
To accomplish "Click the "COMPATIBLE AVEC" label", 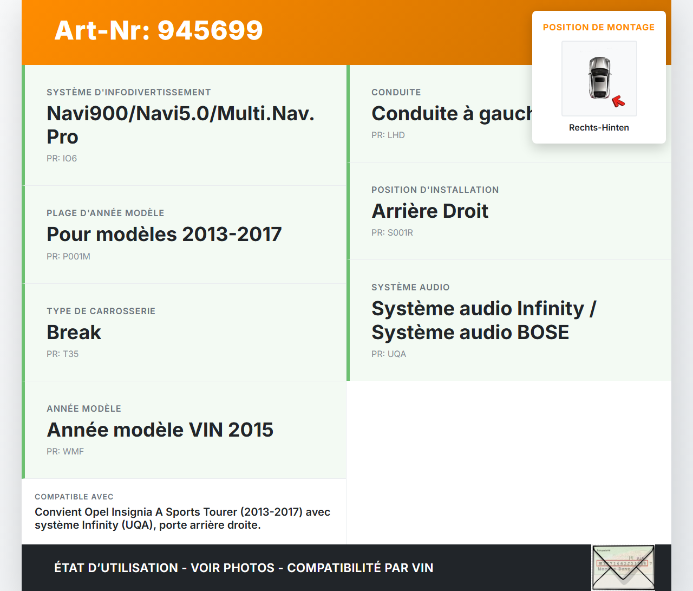I will [74, 497].
